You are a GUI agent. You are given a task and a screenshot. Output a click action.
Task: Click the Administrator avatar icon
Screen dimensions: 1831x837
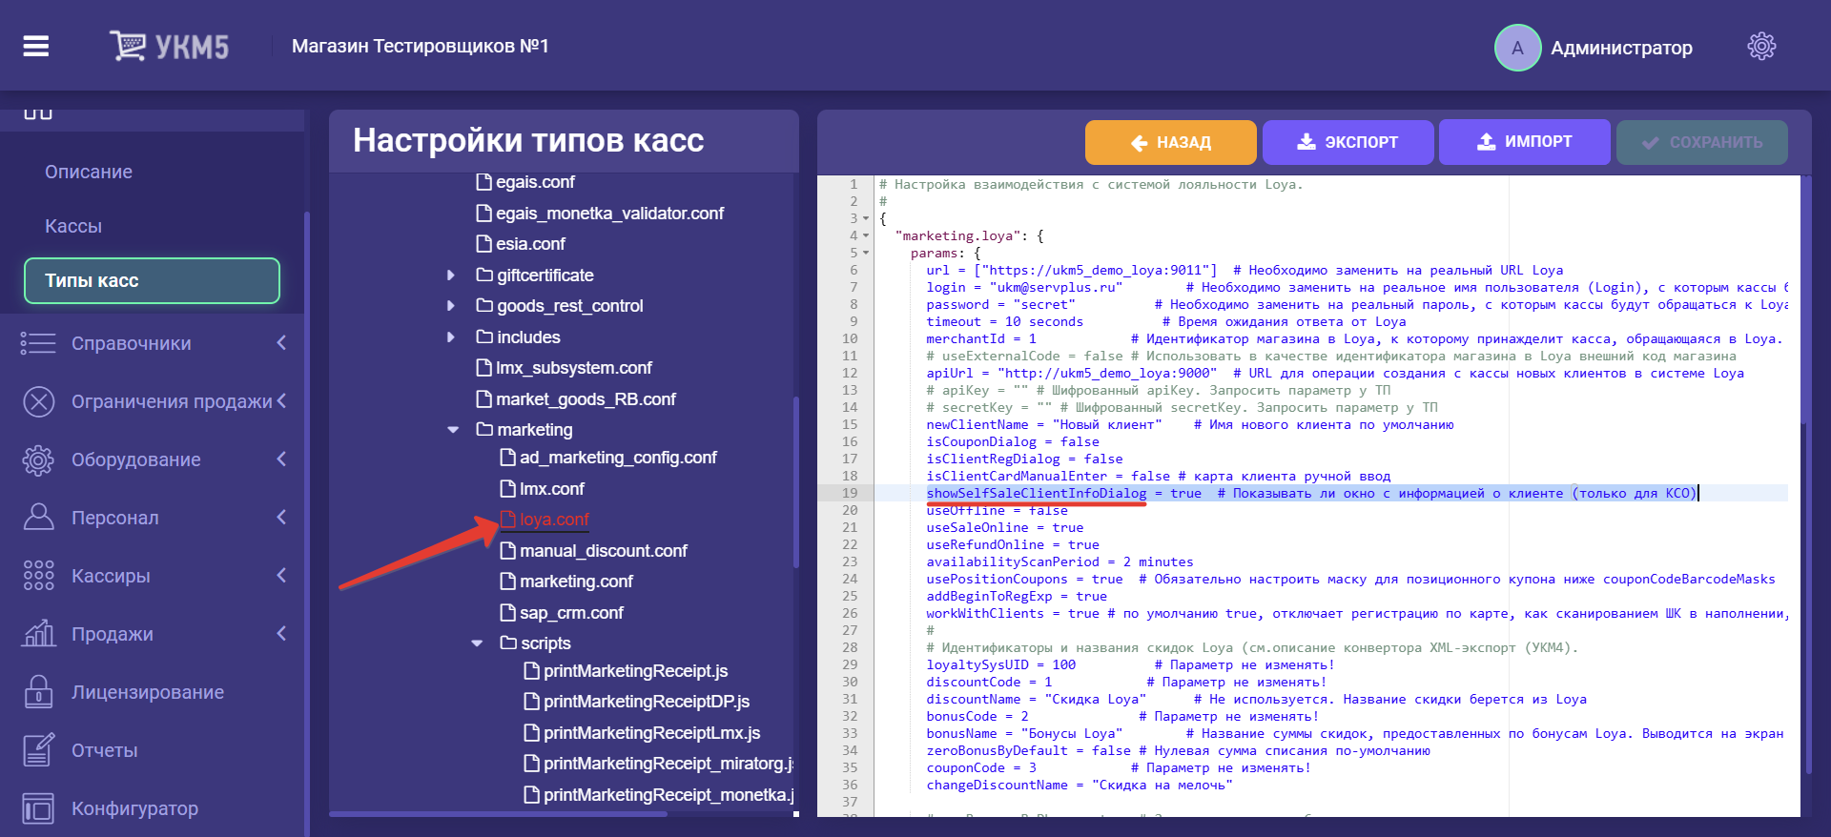click(x=1517, y=48)
